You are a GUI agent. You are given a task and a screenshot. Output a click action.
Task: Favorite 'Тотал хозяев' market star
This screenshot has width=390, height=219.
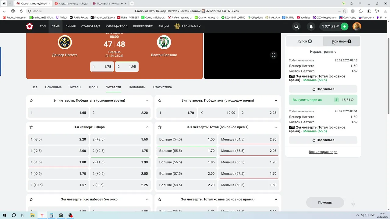[160, 200]
